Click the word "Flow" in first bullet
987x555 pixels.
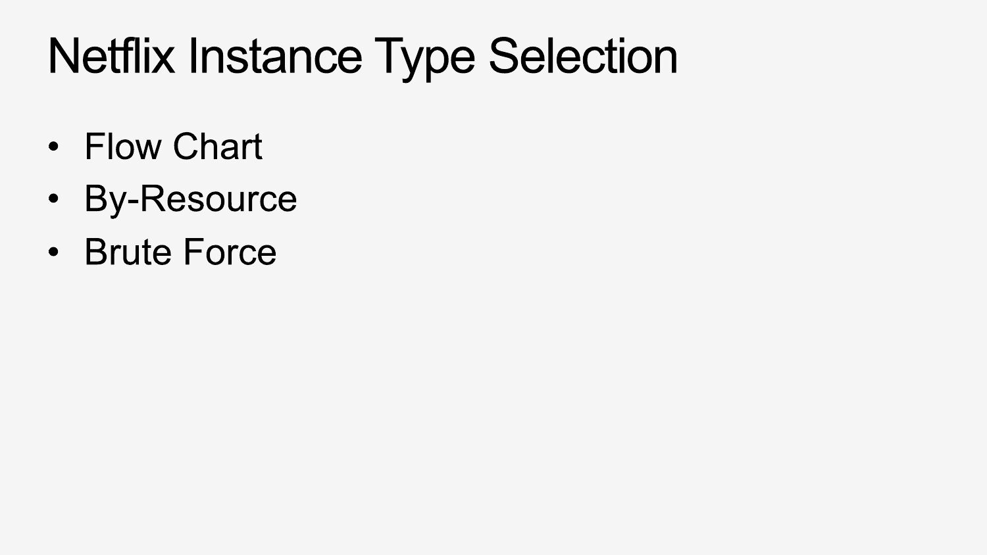click(123, 146)
